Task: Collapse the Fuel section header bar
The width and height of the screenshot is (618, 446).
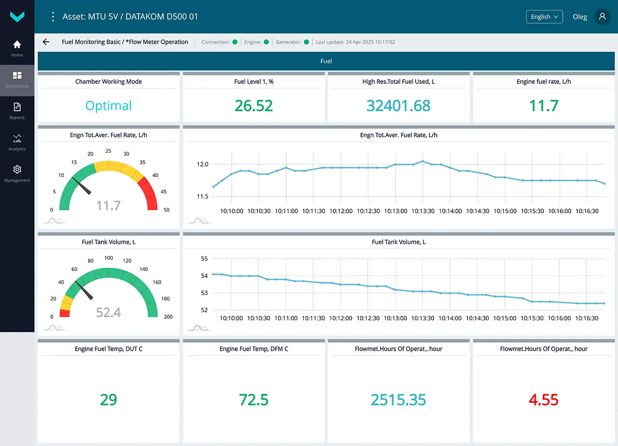Action: (326, 61)
